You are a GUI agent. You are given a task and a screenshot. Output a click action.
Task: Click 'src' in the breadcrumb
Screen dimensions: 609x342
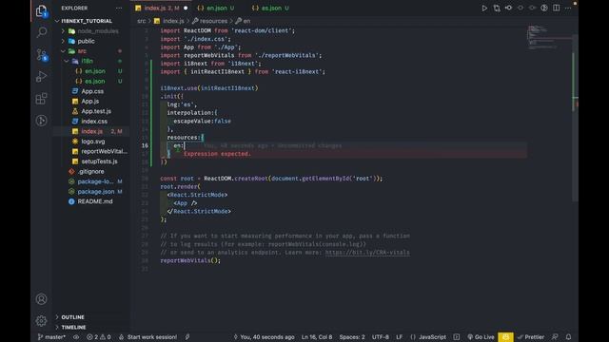[x=142, y=21]
